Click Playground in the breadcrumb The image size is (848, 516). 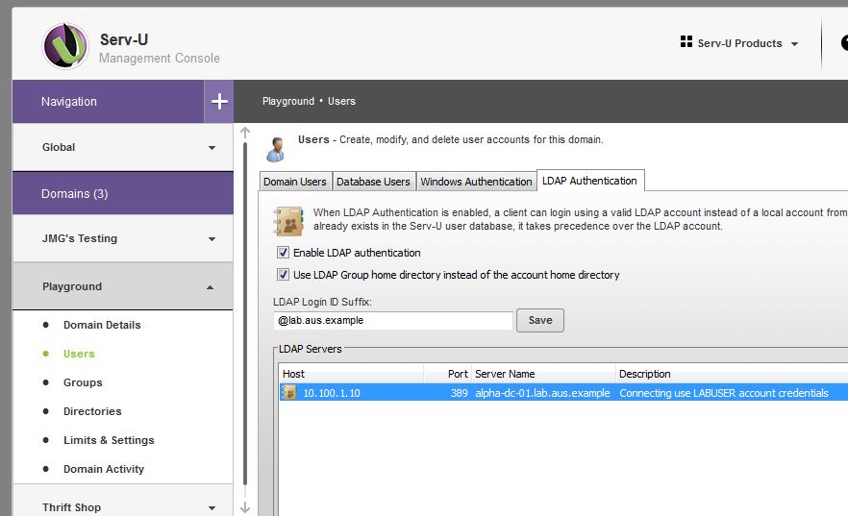click(288, 101)
